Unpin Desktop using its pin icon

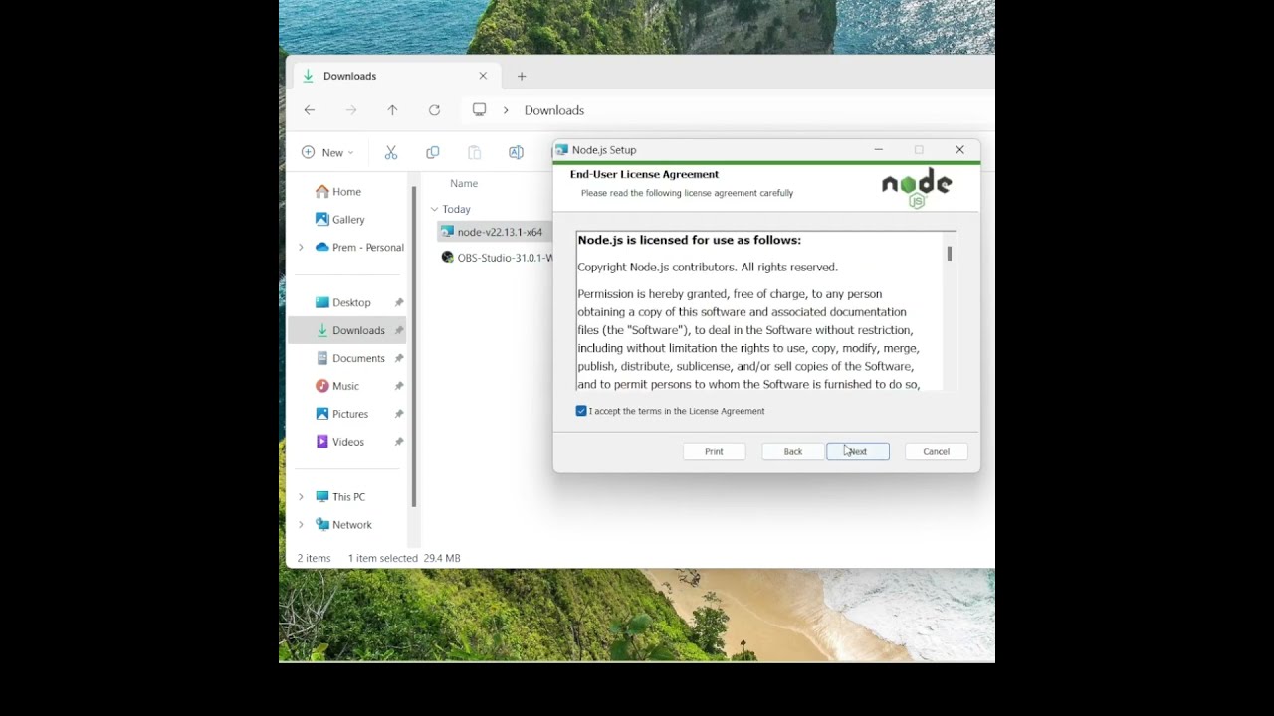point(399,302)
